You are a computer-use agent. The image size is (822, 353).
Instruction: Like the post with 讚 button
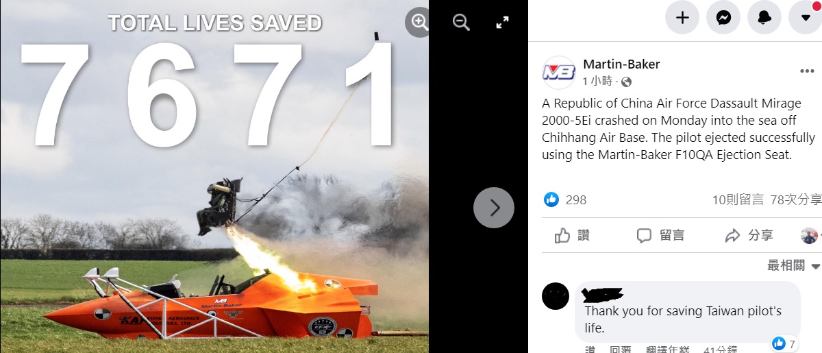[x=573, y=235]
